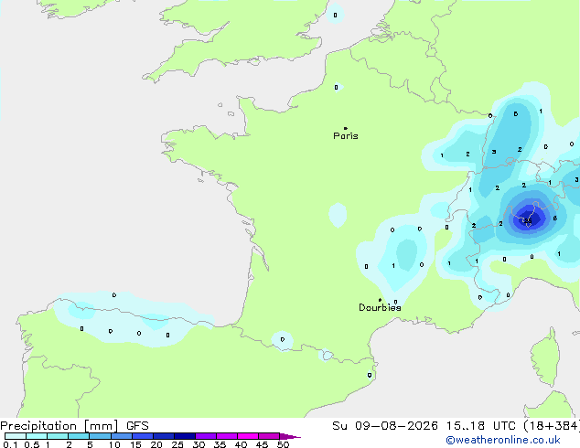
Task: Click the '50' legend scale label
Action: [x=283, y=444]
